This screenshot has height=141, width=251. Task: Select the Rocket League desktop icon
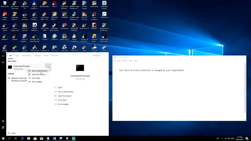point(84,5)
